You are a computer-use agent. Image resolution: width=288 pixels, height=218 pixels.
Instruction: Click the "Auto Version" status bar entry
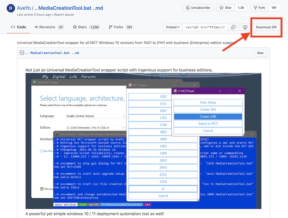coord(66,205)
